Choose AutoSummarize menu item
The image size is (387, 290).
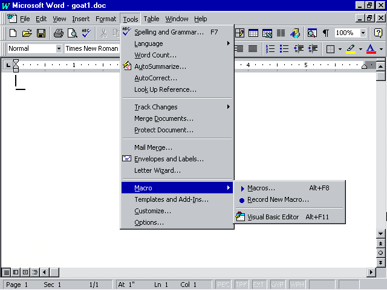pos(177,66)
